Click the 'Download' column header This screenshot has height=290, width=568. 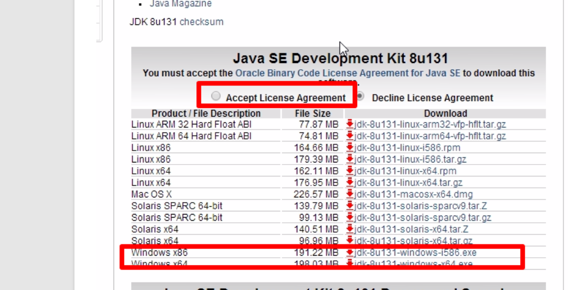pyautogui.click(x=446, y=114)
